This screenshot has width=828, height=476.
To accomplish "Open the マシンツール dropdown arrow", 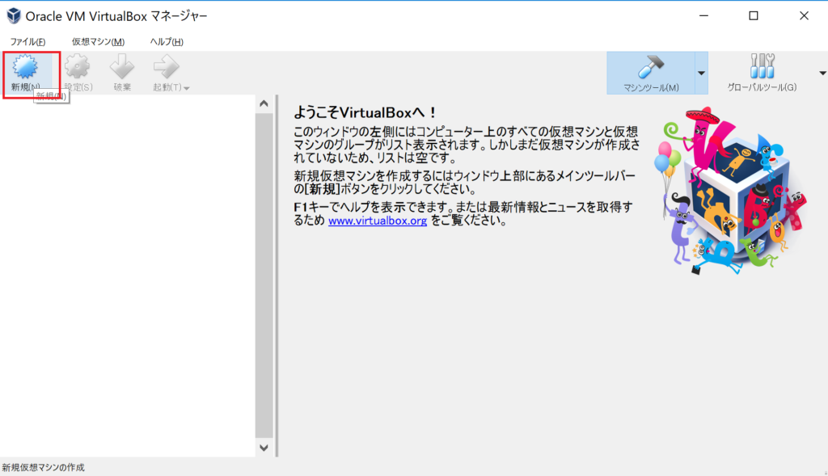I will (701, 73).
